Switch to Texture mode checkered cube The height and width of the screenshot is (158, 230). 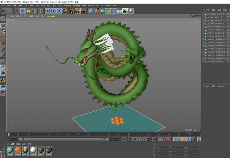3,32
